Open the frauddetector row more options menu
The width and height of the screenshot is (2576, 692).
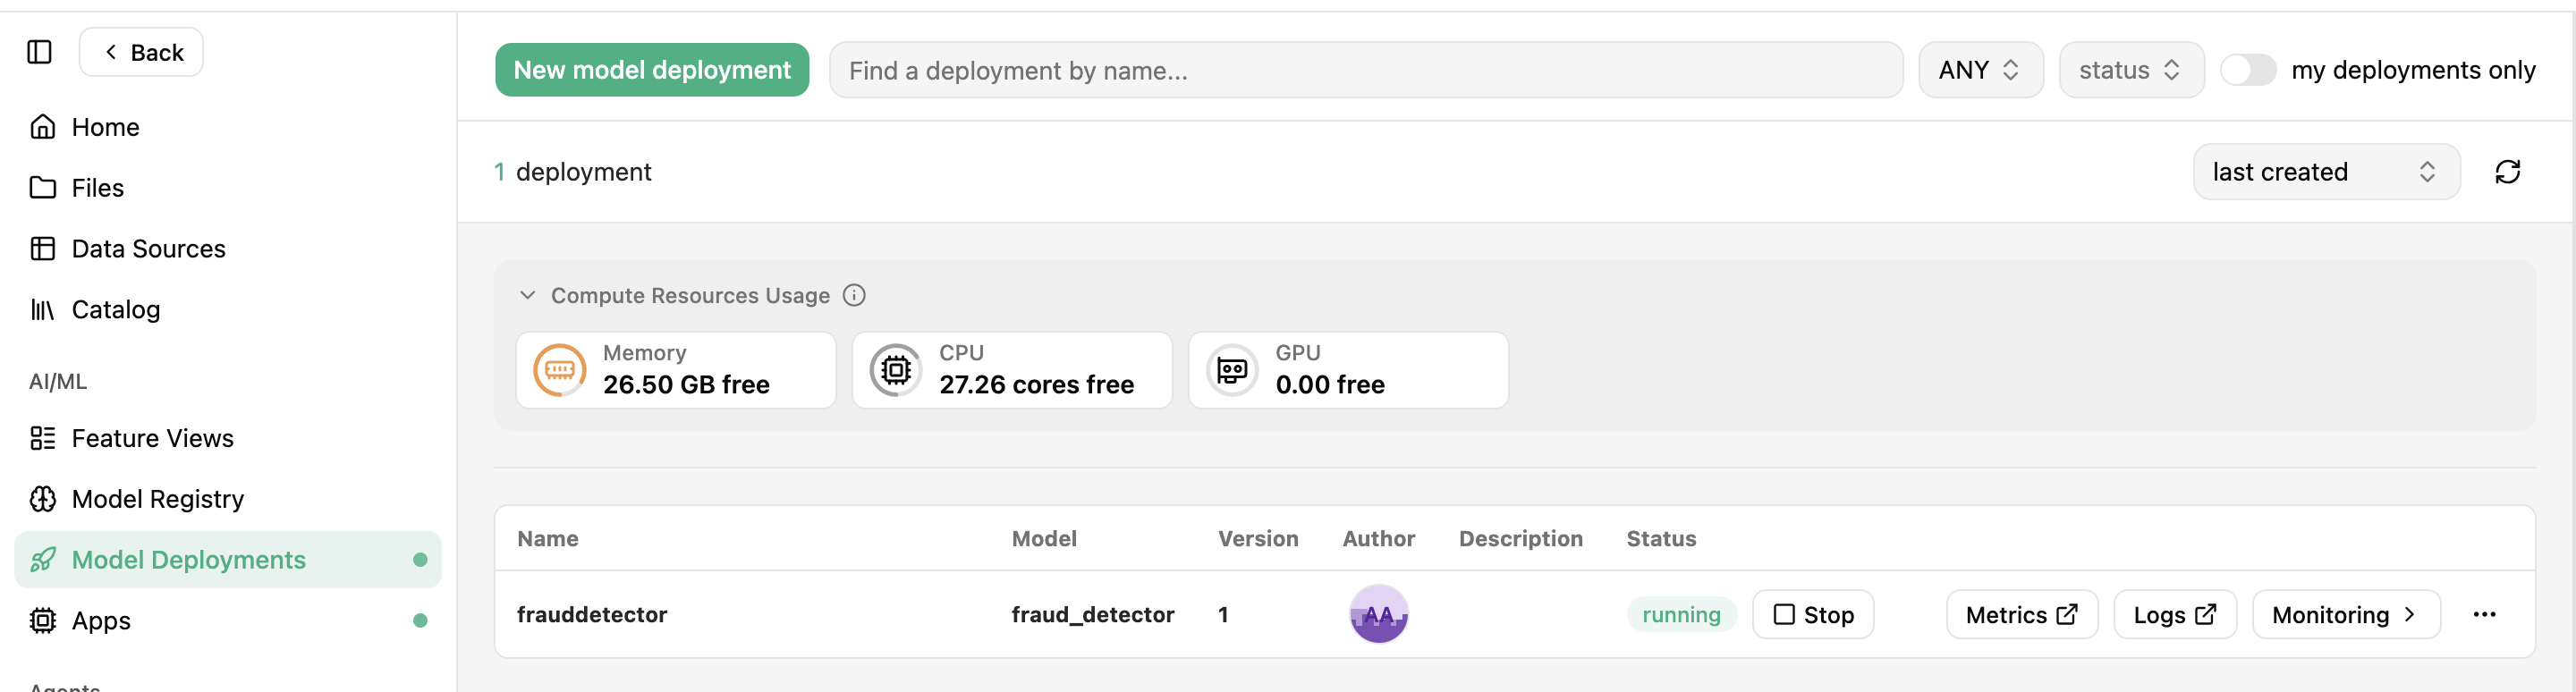(2484, 614)
